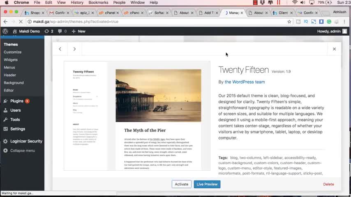
Task: Click the New plus item in admin bar
Action: [x=79, y=31]
